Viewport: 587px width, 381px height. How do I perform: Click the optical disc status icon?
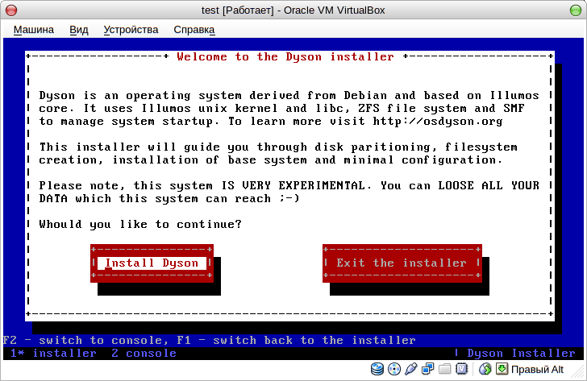[x=393, y=369]
